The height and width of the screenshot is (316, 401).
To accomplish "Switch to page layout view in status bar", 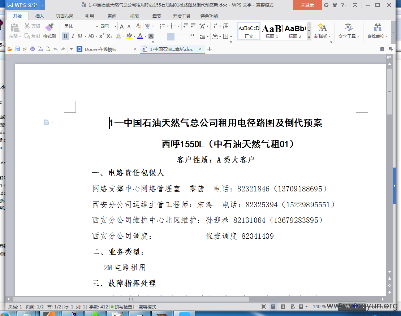I will 273,307.
